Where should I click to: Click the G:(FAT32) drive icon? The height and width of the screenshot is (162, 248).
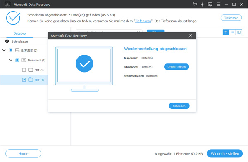[17, 50]
